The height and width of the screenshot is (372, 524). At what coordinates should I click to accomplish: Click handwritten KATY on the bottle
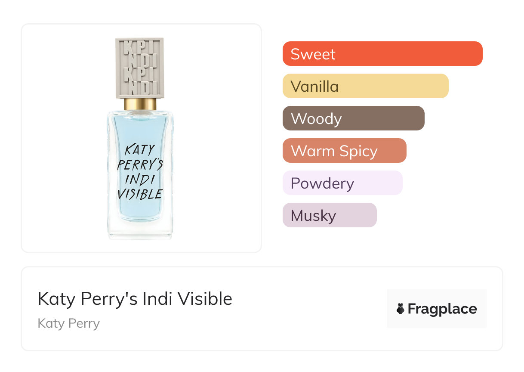click(x=140, y=150)
